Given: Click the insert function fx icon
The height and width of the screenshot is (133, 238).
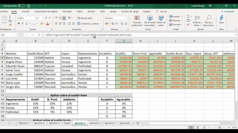Looking at the screenshot, I should coord(39,35).
